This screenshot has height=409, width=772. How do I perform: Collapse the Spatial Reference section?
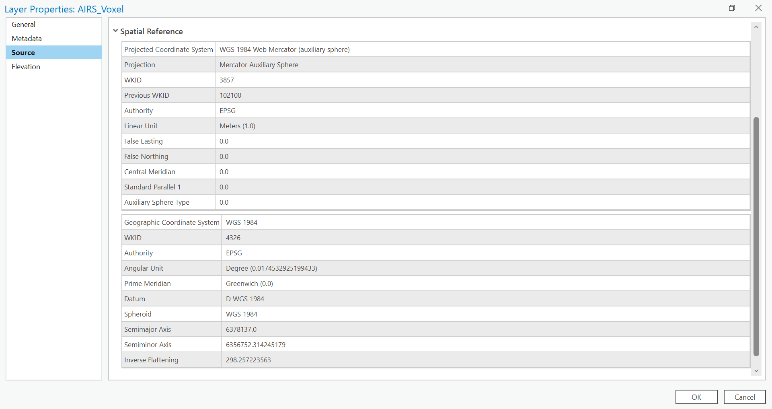[115, 31]
